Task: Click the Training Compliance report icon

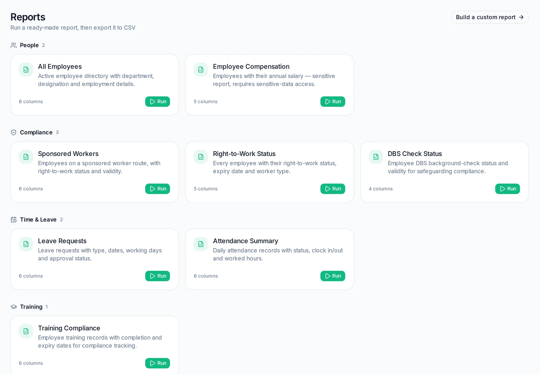Action: pyautogui.click(x=26, y=331)
